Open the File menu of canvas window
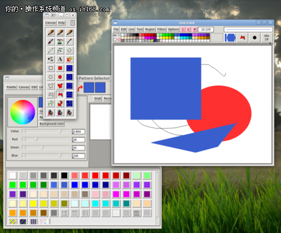281x233 pixels. (116, 29)
